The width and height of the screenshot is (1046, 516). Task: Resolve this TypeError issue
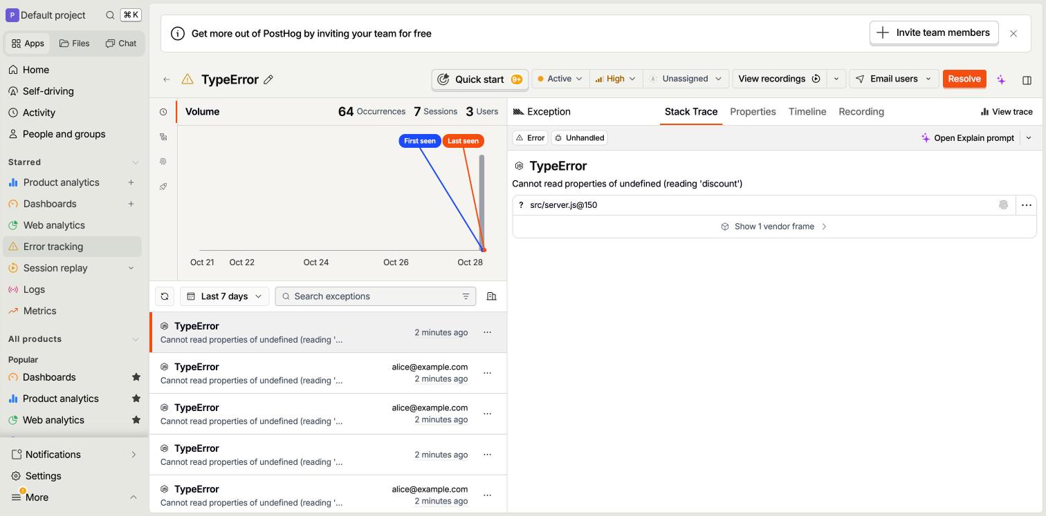(964, 79)
